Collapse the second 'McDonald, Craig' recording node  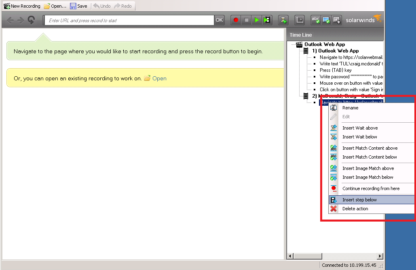pos(306,96)
